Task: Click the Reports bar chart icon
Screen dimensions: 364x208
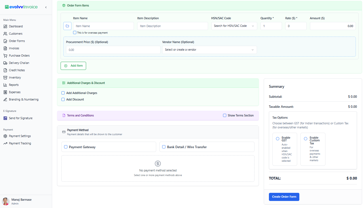Action: [x=5, y=85]
